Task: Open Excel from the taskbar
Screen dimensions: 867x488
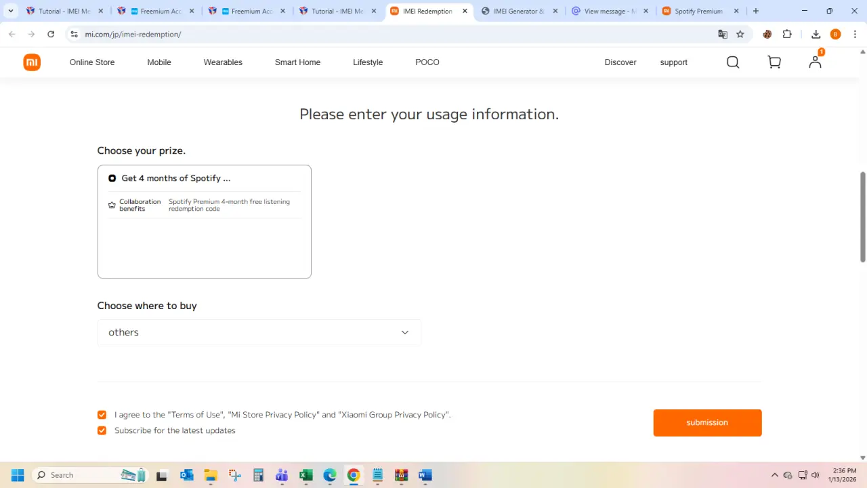Action: 306,475
